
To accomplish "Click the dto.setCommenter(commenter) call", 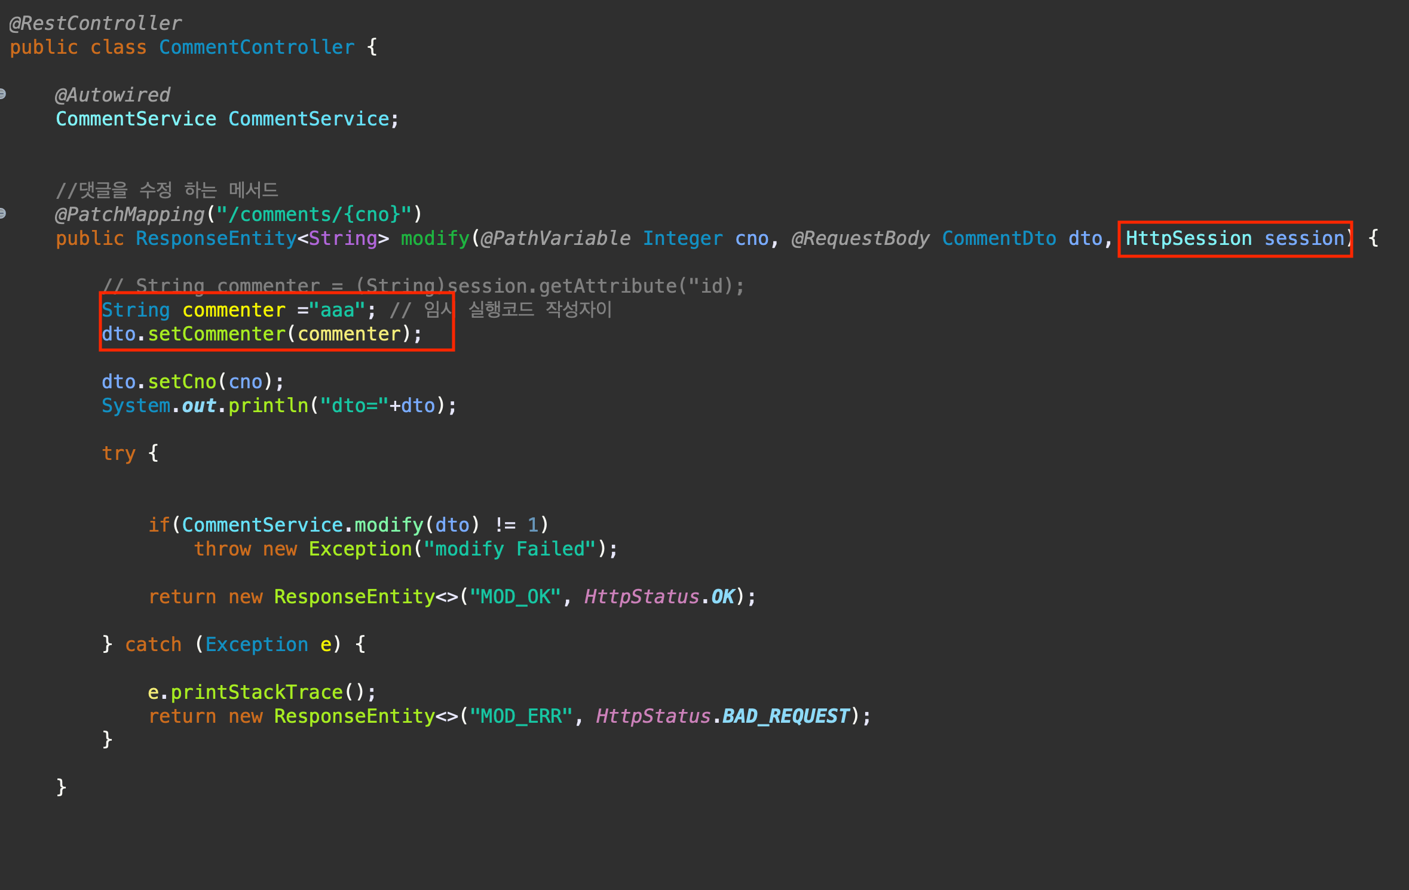I will coord(262,334).
